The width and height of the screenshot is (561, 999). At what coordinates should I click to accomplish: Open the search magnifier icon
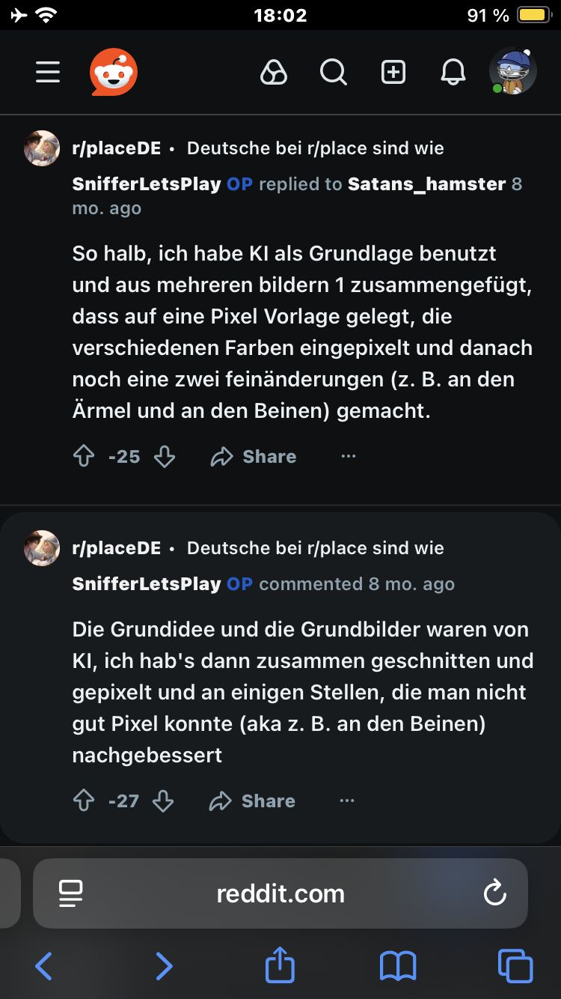point(334,73)
